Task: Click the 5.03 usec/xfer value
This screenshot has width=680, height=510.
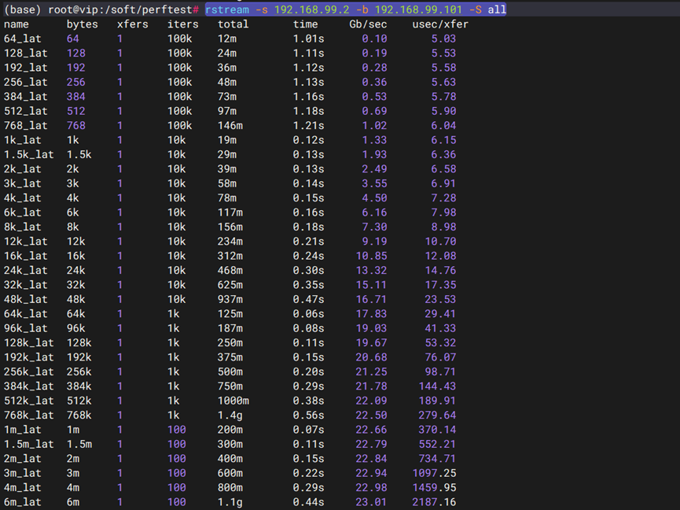Action: point(443,39)
